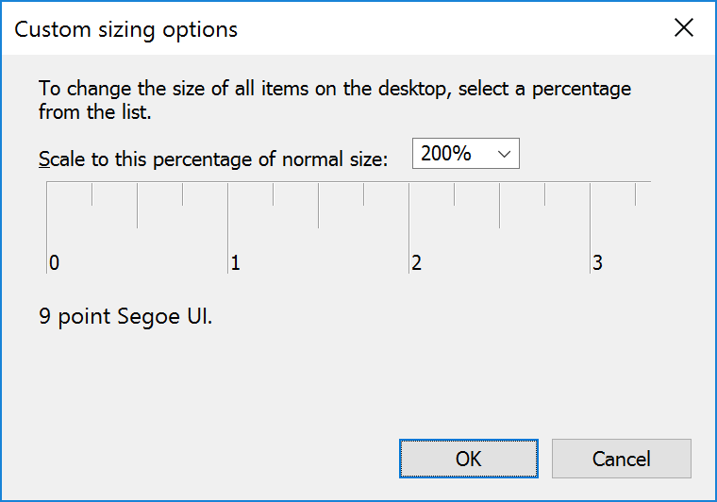This screenshot has height=502, width=717.
Task: Close the Custom sizing options dialog
Action: tap(684, 28)
